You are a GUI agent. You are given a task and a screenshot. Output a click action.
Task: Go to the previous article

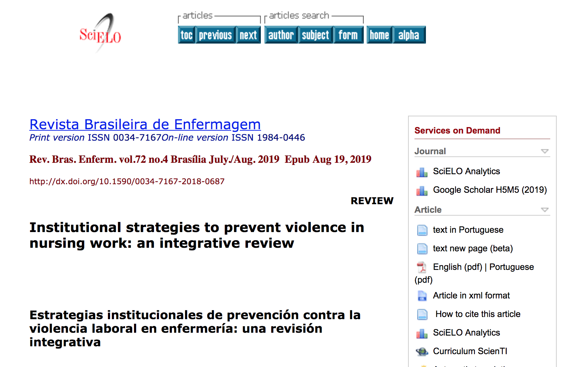pos(215,35)
